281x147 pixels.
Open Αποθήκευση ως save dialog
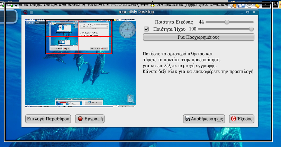(x=204, y=119)
